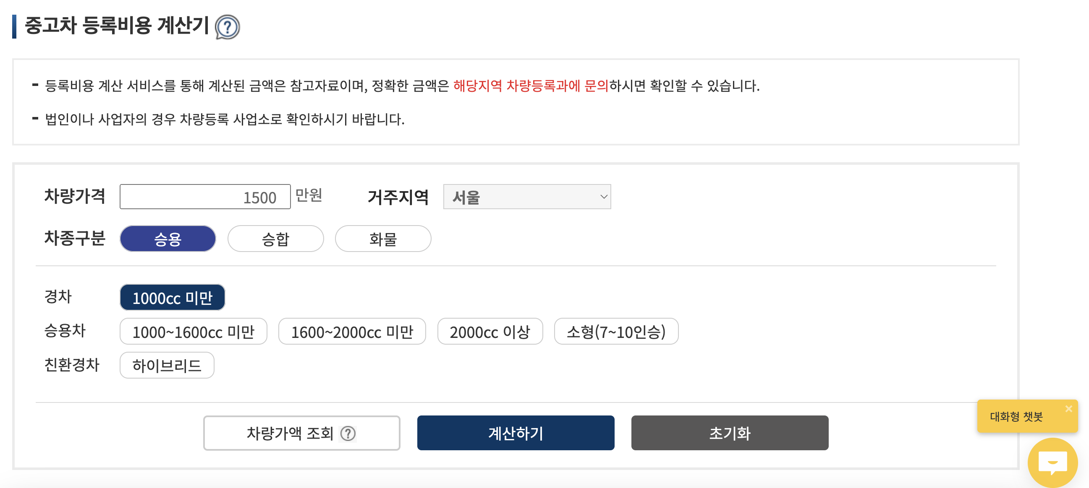Select the 승용 passenger car type

[x=168, y=239]
